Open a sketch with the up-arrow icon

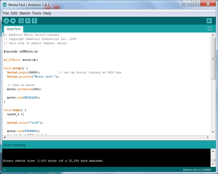[x=28, y=21]
